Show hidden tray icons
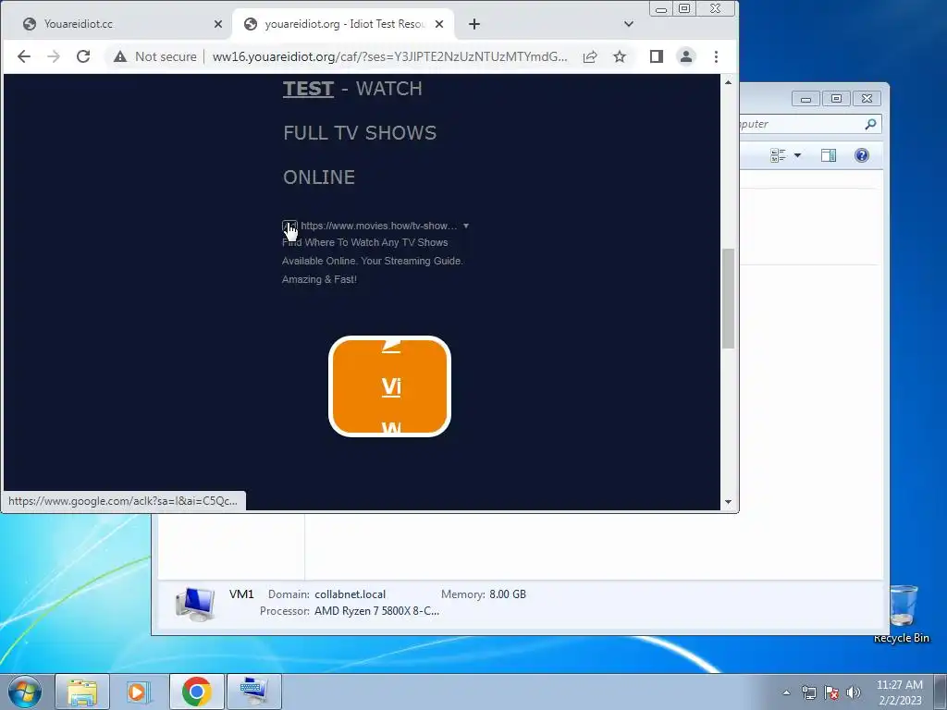 click(786, 692)
